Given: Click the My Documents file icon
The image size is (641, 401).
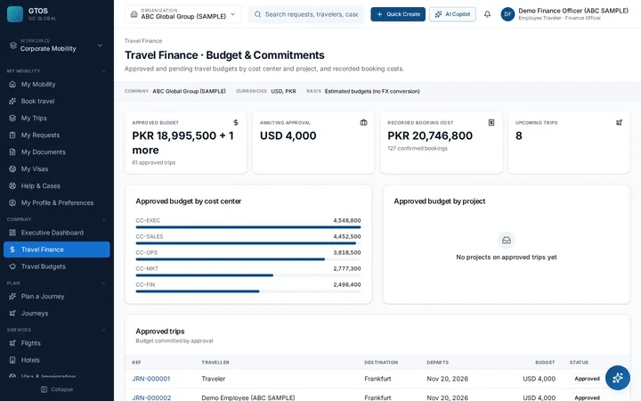Looking at the screenshot, I should 12,151.
